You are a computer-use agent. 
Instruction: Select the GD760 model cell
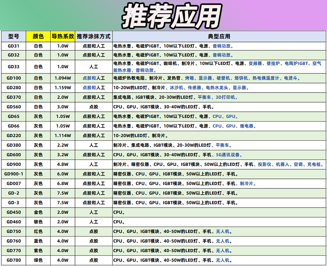coord(13,241)
